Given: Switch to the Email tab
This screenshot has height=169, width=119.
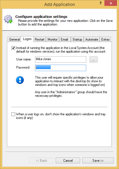Looking at the screenshot, I should (x=64, y=39).
